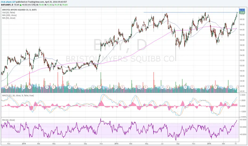This screenshot has height=146, width=248.
Task: Click the earnings E marker before November 2014
Action: 99,87
